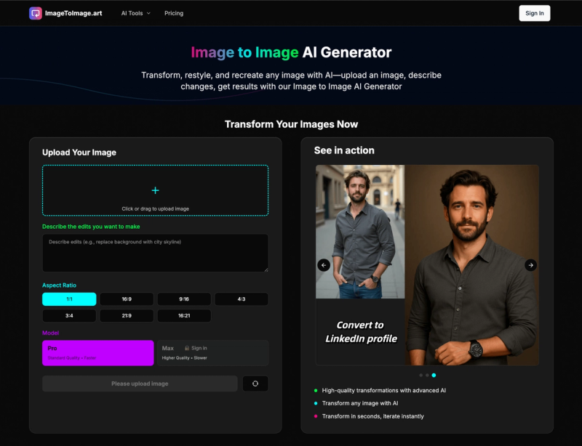This screenshot has height=446, width=582.
Task: Click the Please upload image button
Action: pyautogui.click(x=140, y=384)
